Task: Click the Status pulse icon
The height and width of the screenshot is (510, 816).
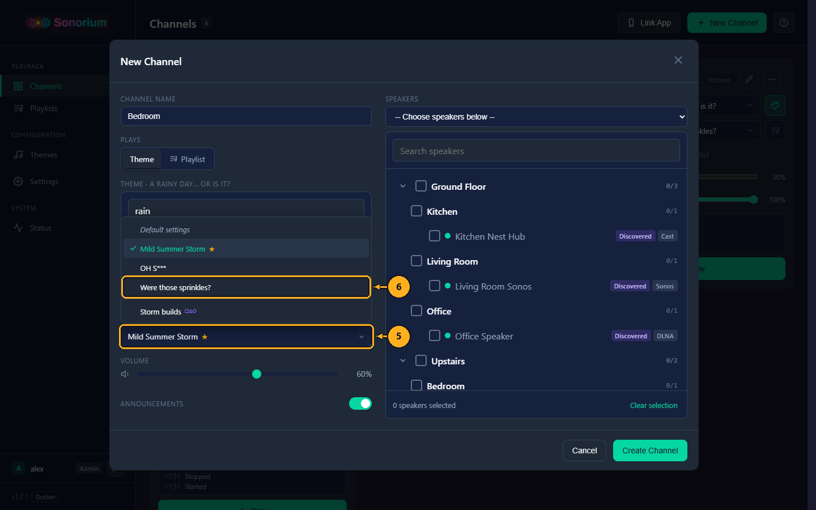Action: (18, 228)
